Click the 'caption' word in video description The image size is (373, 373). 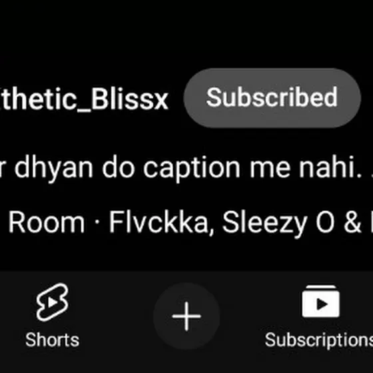[192, 169]
